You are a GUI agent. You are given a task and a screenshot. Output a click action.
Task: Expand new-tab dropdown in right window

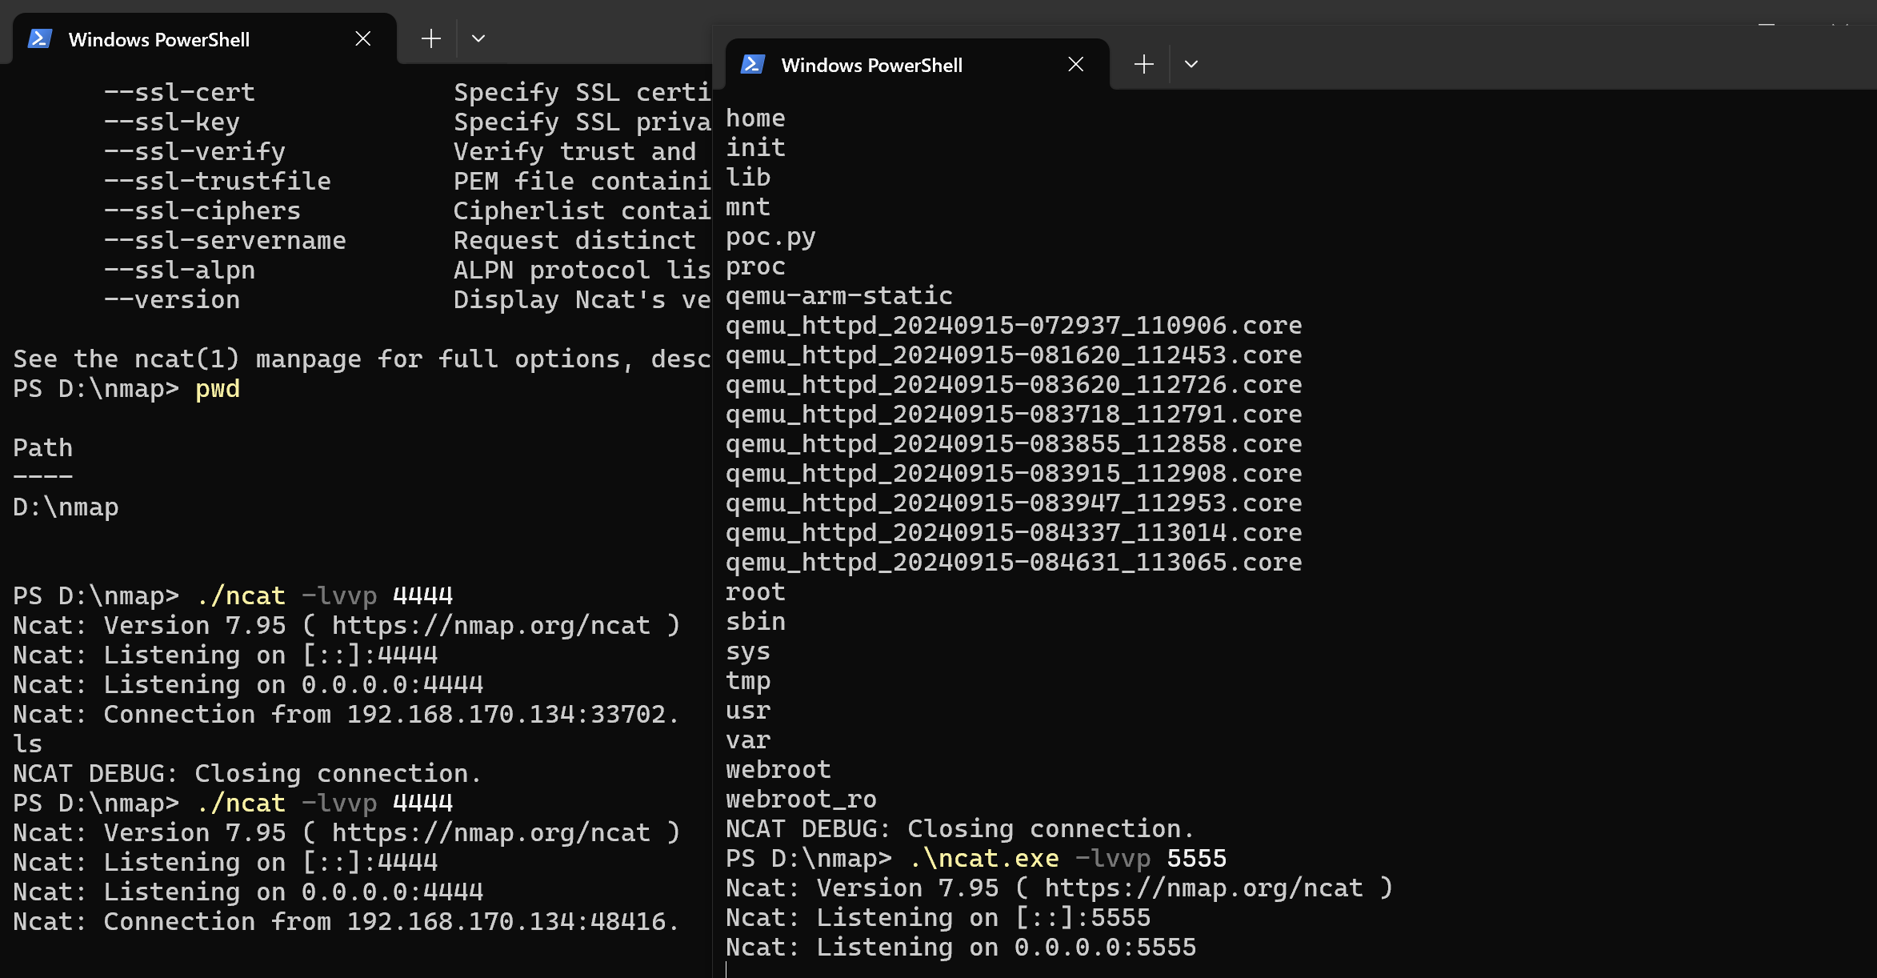point(1191,64)
